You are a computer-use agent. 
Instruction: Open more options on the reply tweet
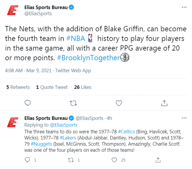point(185,118)
